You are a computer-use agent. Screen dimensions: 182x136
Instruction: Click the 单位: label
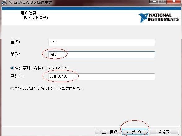(15, 54)
